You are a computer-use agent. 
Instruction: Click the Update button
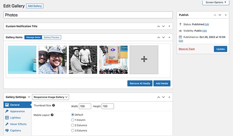[x=221, y=49]
